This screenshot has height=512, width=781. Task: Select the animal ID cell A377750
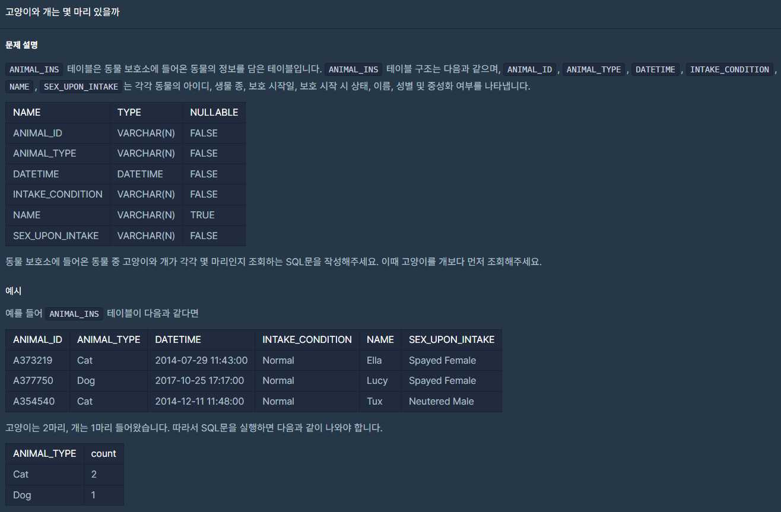34,381
